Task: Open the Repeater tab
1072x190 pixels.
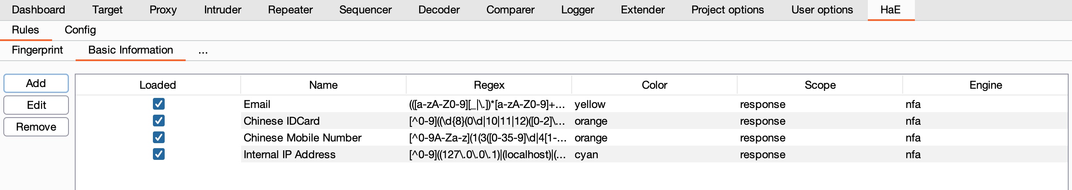Action: [x=290, y=10]
